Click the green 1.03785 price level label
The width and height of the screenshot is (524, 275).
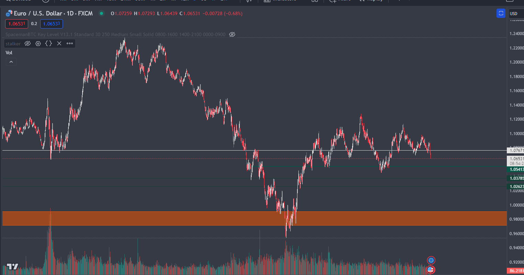tap(515, 178)
